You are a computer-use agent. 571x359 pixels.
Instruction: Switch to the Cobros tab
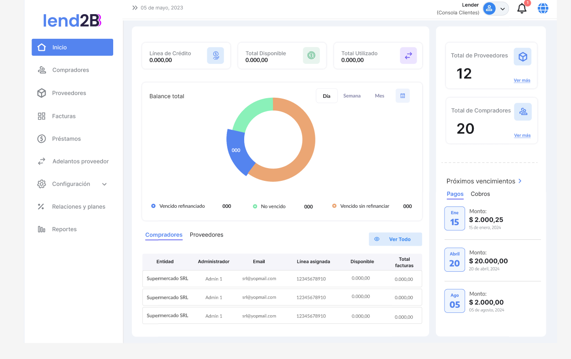click(x=480, y=194)
